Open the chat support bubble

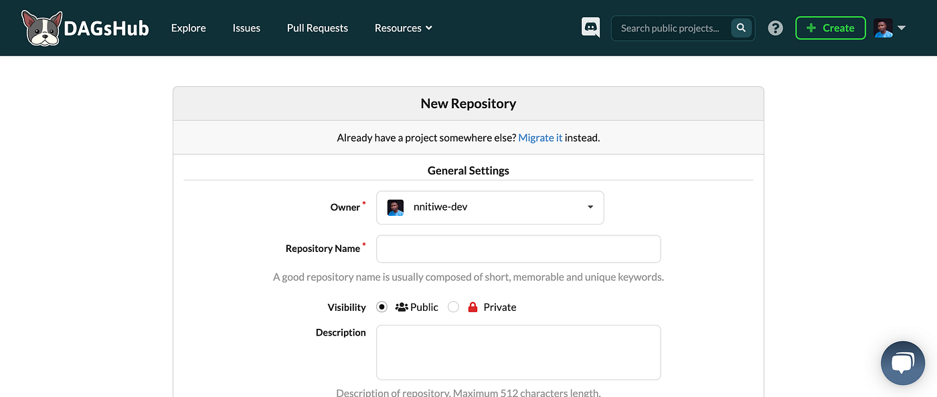click(902, 363)
